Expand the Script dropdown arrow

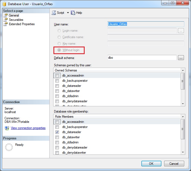coord(68,13)
